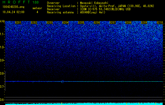The image size is (165, 105).
Task: Click the 0204 time label
Action: [x=65, y=23]
